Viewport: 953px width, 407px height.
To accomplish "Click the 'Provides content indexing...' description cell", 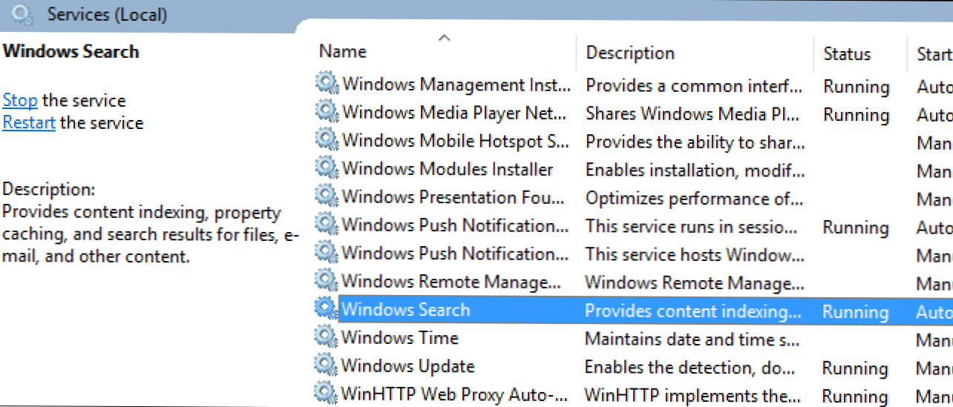I will pos(693,311).
